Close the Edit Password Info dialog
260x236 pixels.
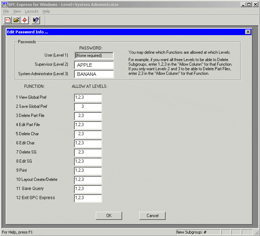248,32
